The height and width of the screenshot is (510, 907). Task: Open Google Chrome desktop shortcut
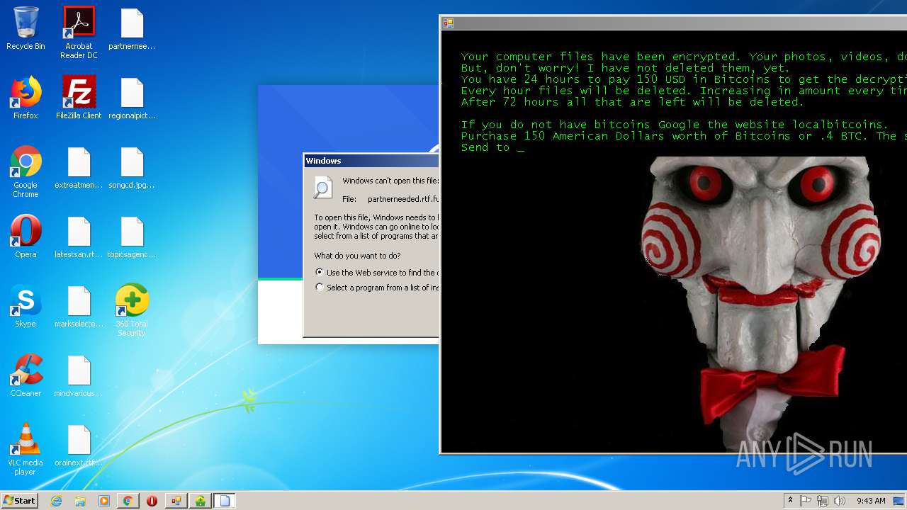tap(26, 172)
